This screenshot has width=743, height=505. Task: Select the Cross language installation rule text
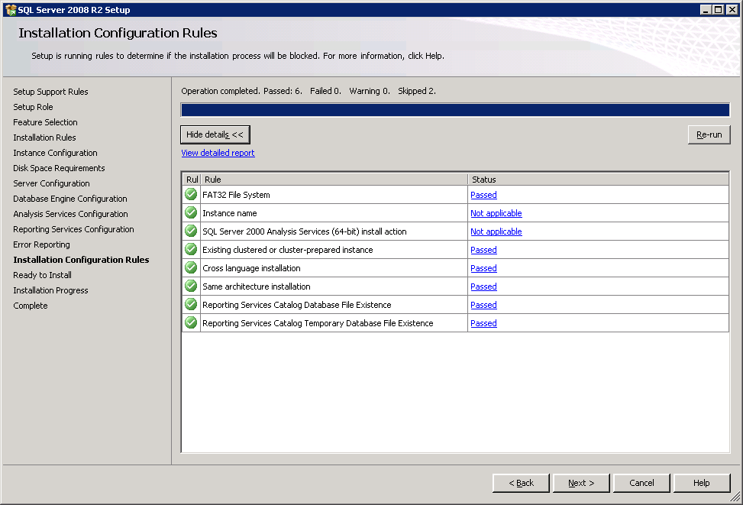(252, 268)
